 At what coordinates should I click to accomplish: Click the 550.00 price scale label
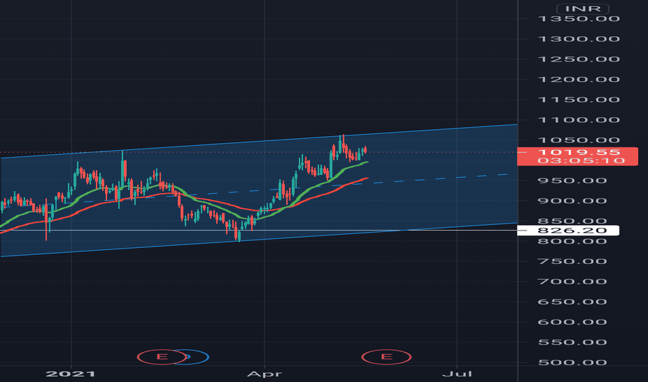pos(572,342)
